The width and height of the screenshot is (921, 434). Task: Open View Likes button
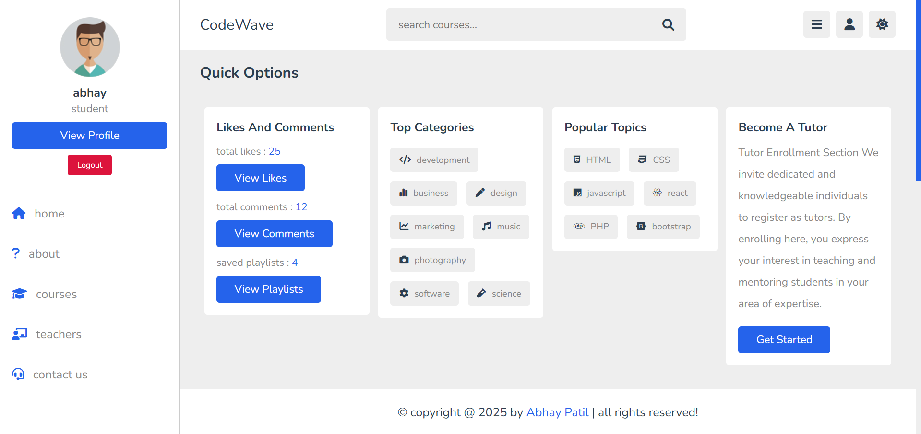260,178
